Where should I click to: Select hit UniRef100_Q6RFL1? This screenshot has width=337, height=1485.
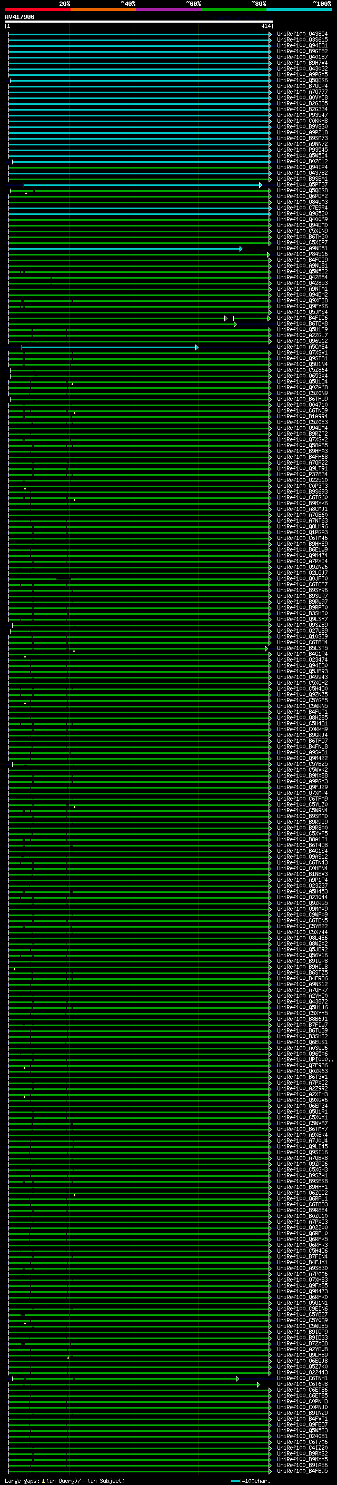302,1199
